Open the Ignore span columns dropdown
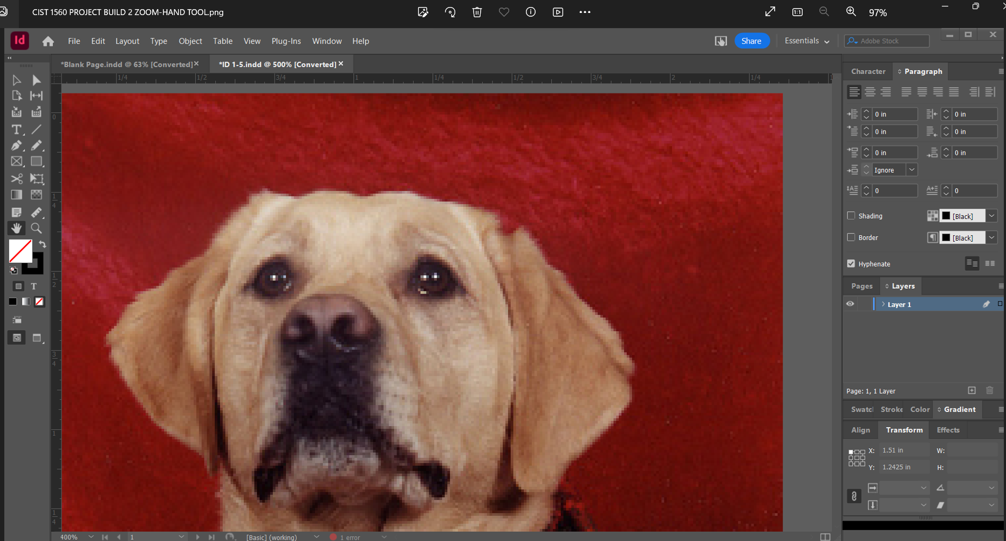The image size is (1006, 541). pyautogui.click(x=912, y=170)
